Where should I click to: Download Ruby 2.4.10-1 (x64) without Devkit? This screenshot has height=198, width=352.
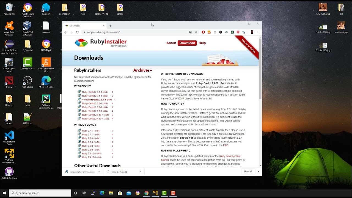(x=92, y=154)
